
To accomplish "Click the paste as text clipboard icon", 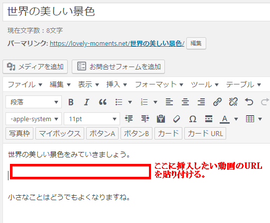I will [x=161, y=119].
